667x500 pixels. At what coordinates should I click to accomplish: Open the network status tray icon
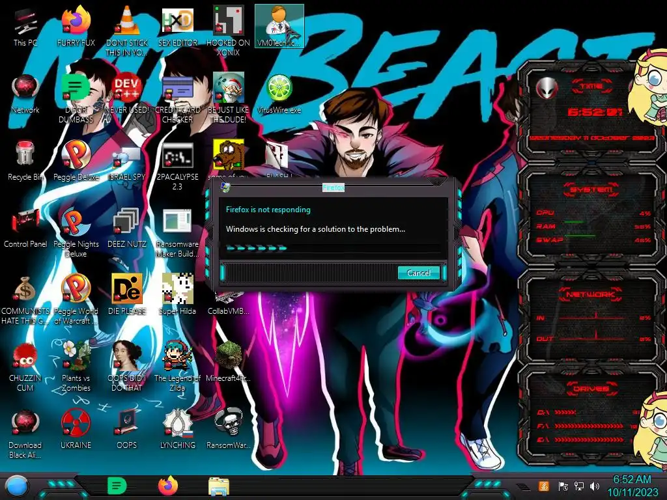[x=579, y=486]
